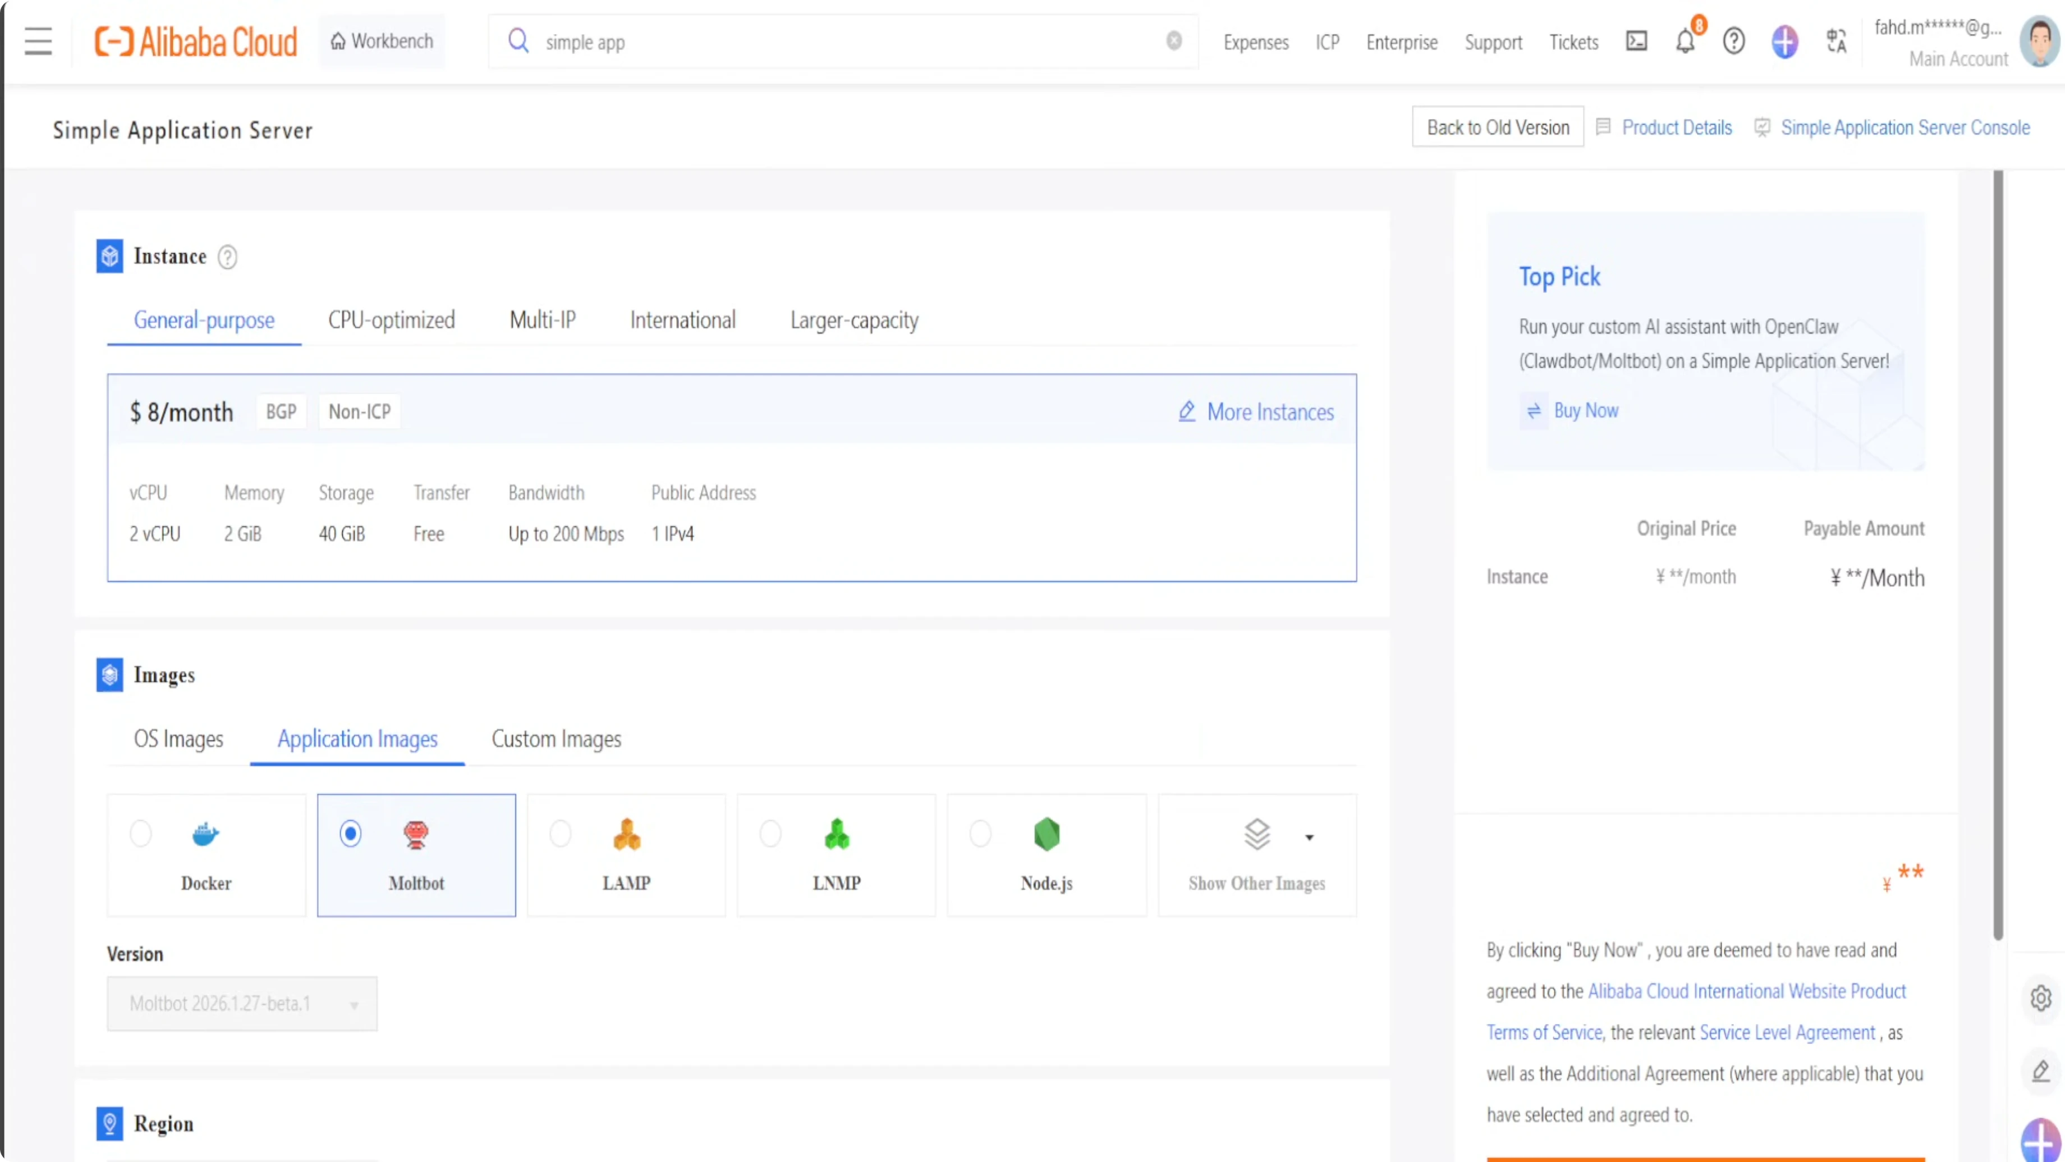Viewport: 2065px width, 1162px height.
Task: Switch language with the translate icon
Action: pyautogui.click(x=1835, y=42)
